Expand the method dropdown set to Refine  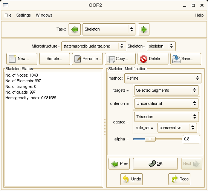(x=163, y=78)
